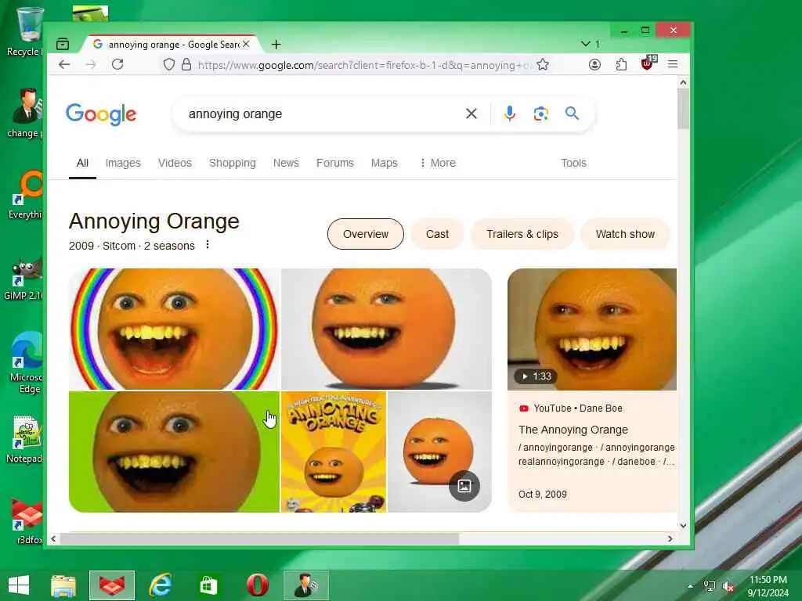
Task: Switch to Videos results tab
Action: pos(175,163)
